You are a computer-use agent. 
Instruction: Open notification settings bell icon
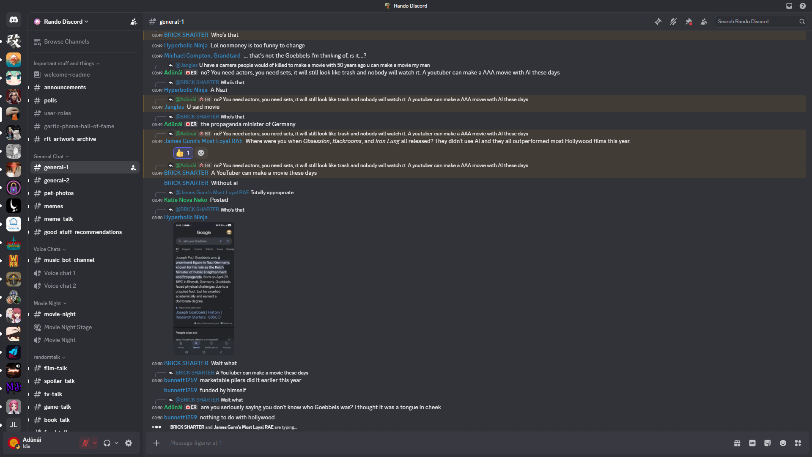coord(673,22)
